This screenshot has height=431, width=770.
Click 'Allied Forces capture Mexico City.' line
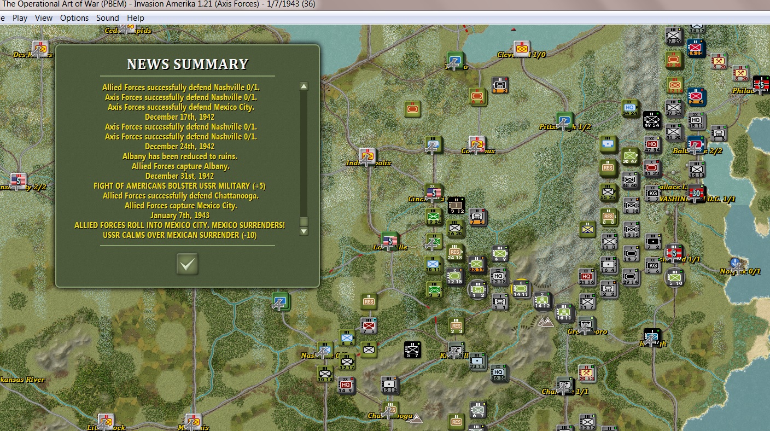coord(181,206)
